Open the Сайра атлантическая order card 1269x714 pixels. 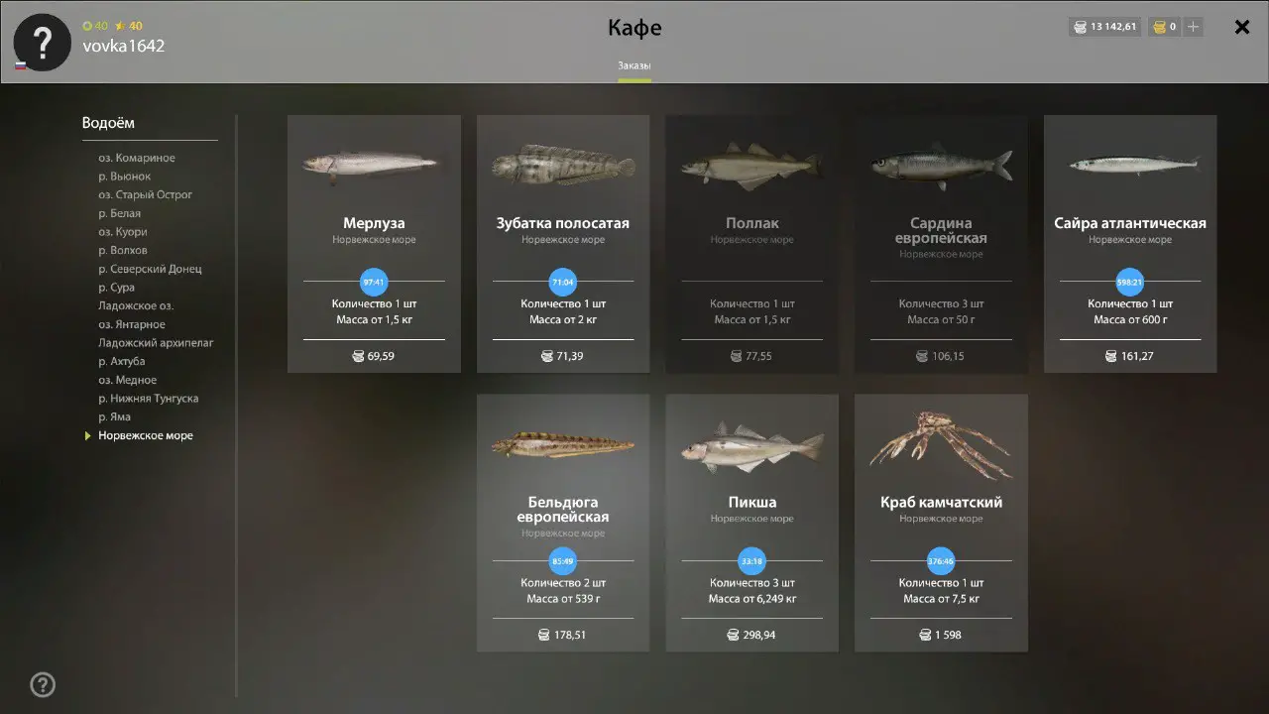tap(1130, 244)
